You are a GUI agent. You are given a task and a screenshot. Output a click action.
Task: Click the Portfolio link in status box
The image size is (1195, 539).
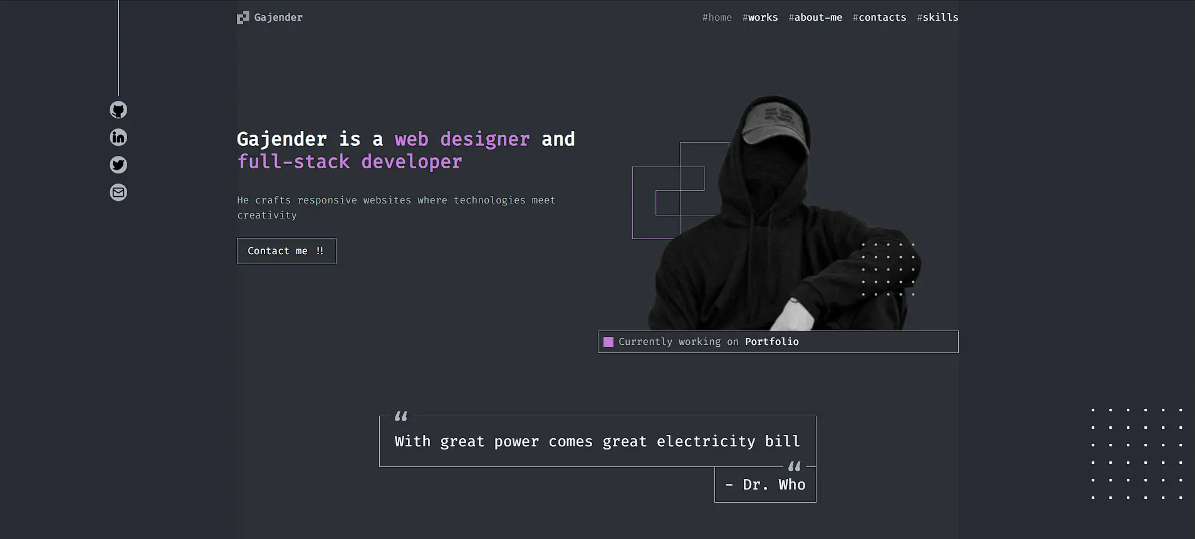pos(771,342)
